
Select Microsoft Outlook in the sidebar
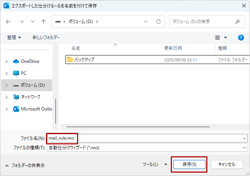click(36, 109)
